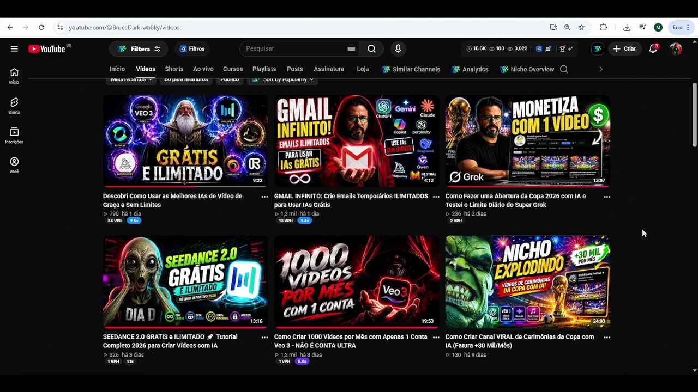The height and width of the screenshot is (392, 698).
Task: Open the Cursos tab
Action: click(233, 69)
